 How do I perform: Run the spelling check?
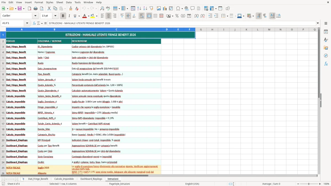coord(108,9)
